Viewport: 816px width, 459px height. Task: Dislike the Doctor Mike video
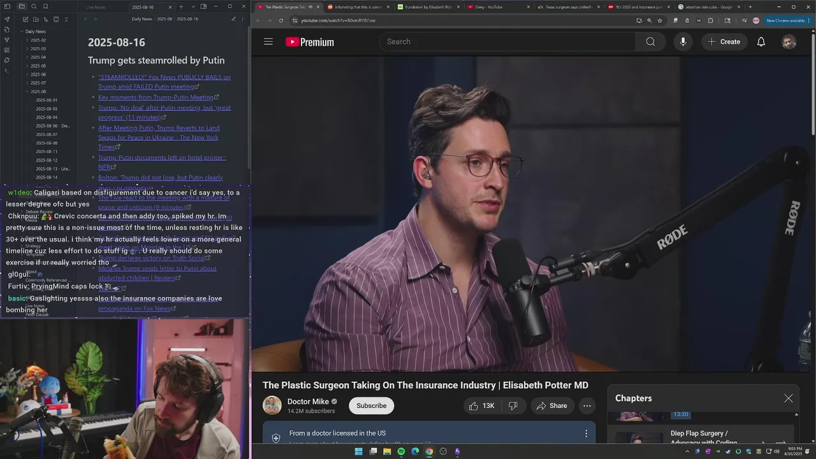click(x=513, y=405)
